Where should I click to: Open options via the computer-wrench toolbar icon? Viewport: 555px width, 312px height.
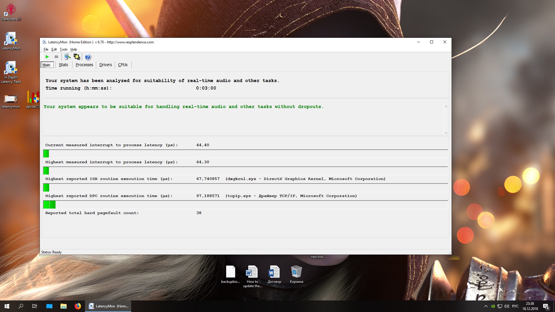tap(67, 57)
